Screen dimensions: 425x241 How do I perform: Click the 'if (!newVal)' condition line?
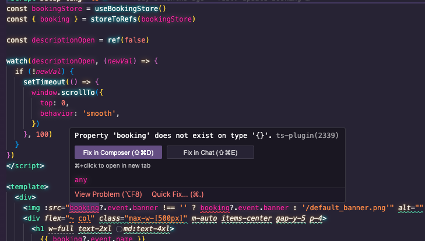pos(44,72)
